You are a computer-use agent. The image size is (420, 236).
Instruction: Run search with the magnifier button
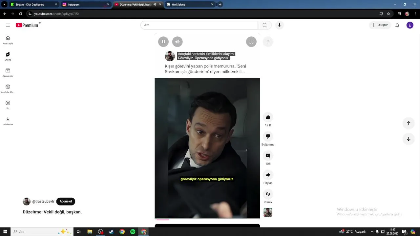coord(265,25)
